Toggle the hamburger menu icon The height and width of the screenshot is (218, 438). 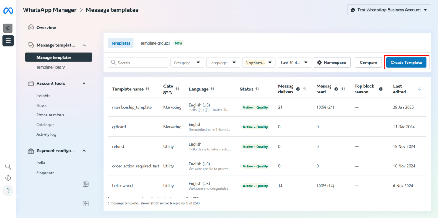tap(8, 41)
